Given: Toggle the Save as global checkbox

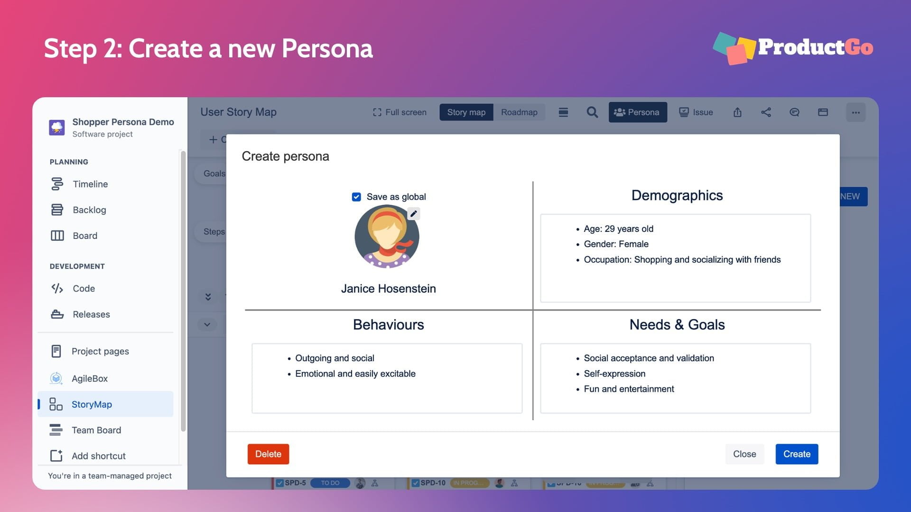Looking at the screenshot, I should tap(356, 196).
